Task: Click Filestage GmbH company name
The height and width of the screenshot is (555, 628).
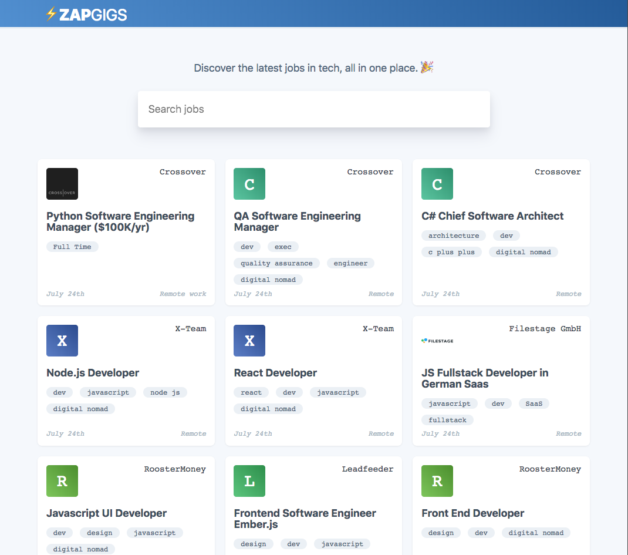Action: 545,328
